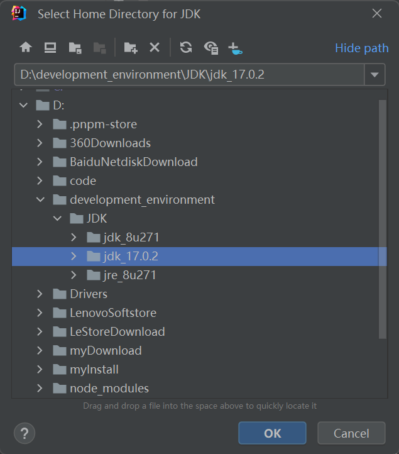
Task: Hide the path field via Hide path
Action: pos(361,48)
